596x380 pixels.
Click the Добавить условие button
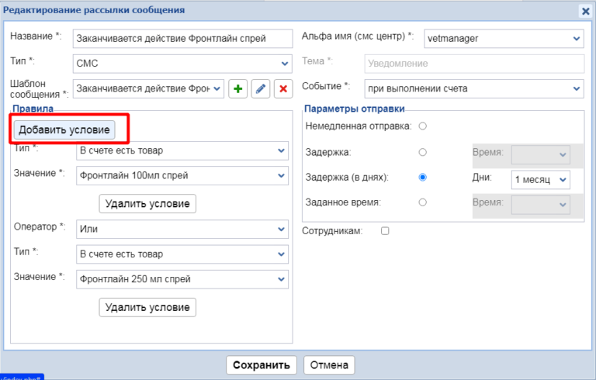pyautogui.click(x=67, y=129)
